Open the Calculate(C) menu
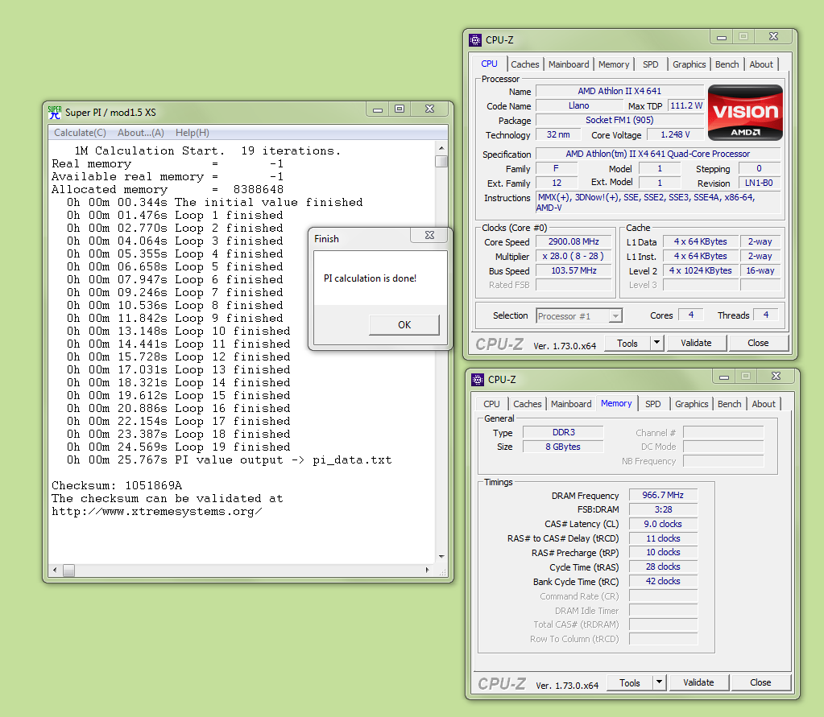Screen dimensions: 824x717 80,133
